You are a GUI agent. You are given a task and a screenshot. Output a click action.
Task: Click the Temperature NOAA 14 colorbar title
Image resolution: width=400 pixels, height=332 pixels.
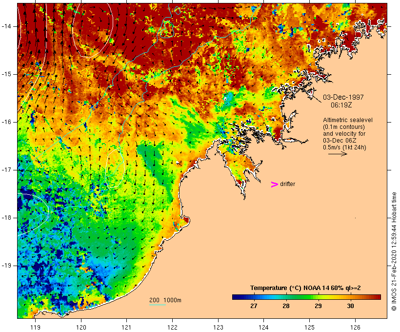point(305,288)
